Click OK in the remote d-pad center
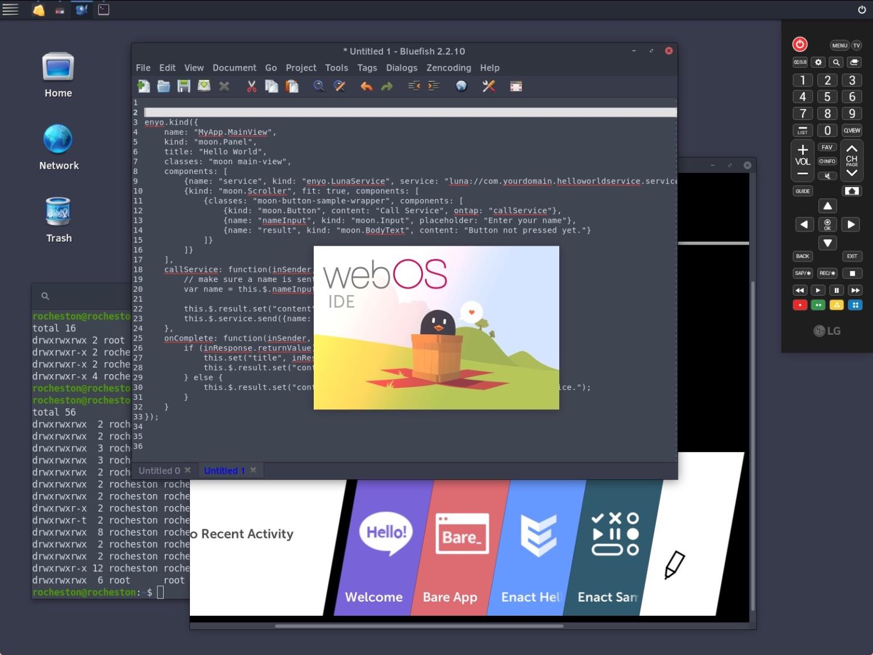The width and height of the screenshot is (873, 655). click(x=828, y=225)
